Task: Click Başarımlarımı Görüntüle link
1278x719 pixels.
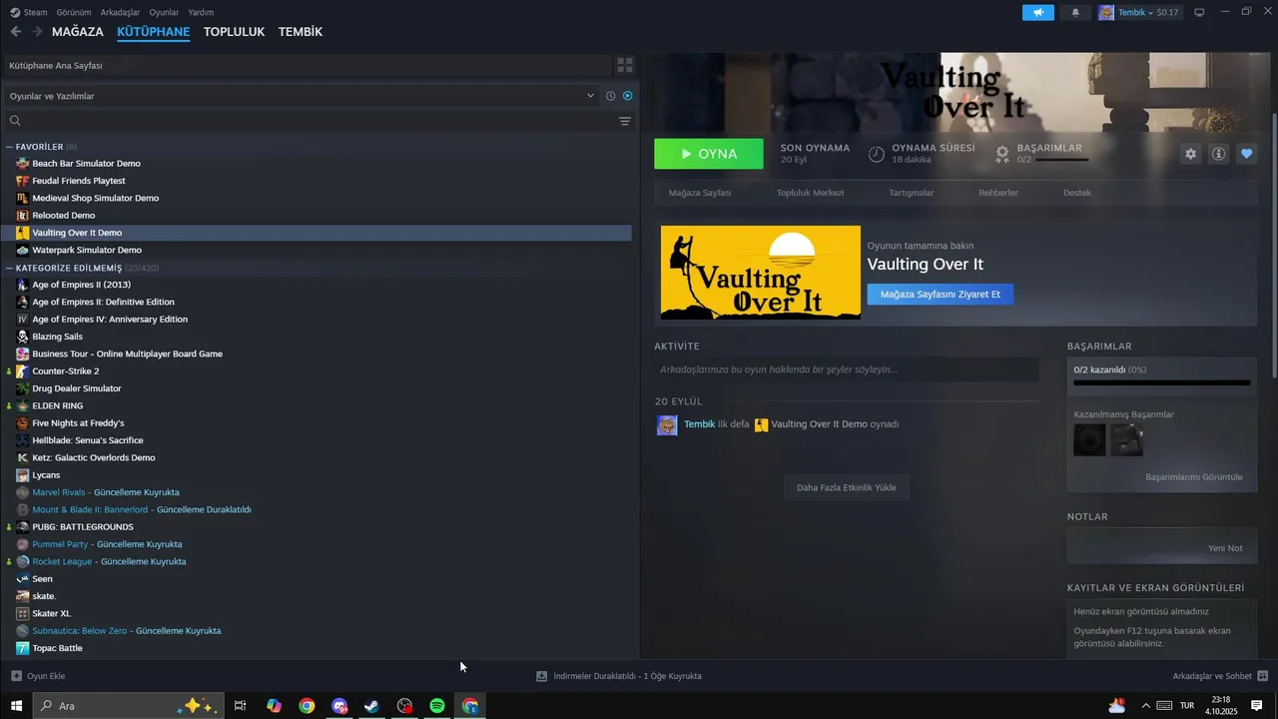Action: [1194, 477]
